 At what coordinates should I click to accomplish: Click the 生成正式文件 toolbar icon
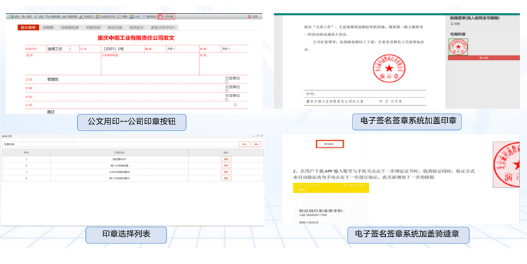pyautogui.click(x=97, y=16)
